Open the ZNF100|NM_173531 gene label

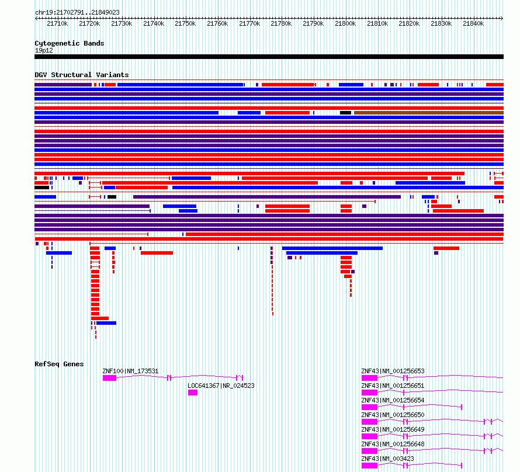(x=130, y=371)
